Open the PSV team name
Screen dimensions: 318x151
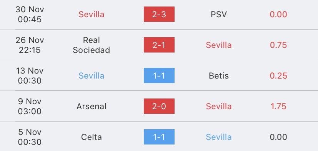coord(219,14)
